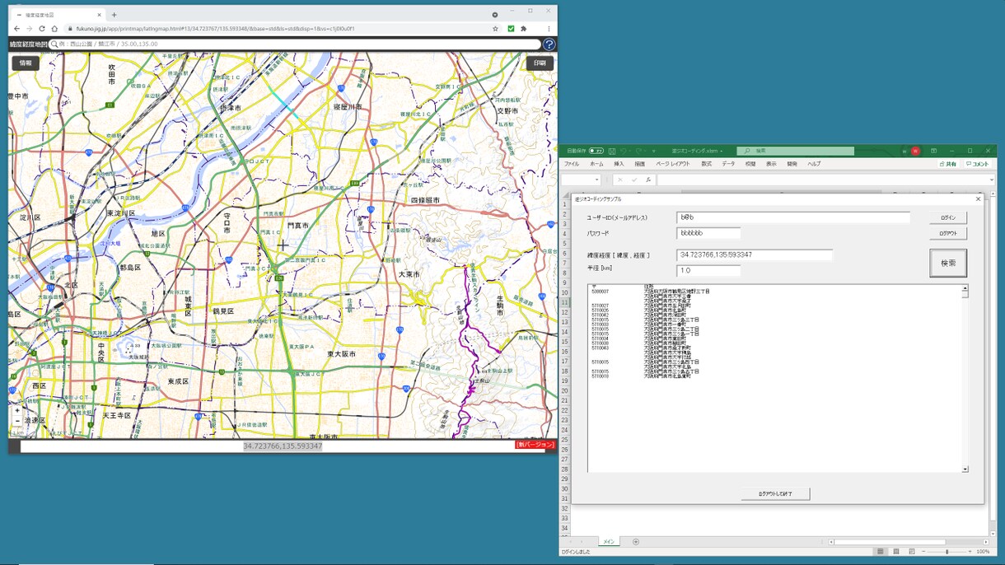Image resolution: width=1005 pixels, height=565 pixels.
Task: Click the Excel 共有 share button
Action: (x=949, y=164)
